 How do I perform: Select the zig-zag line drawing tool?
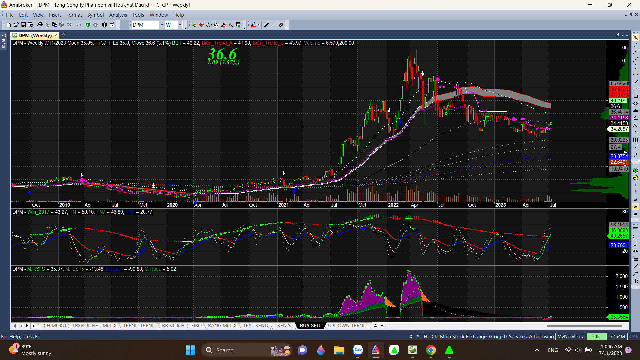pyautogui.click(x=636, y=147)
